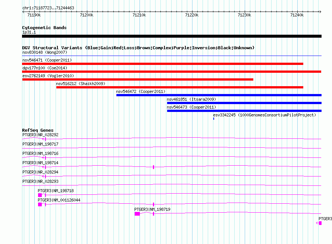Click the esv2762149 (Vogler2010) label

pos(48,76)
